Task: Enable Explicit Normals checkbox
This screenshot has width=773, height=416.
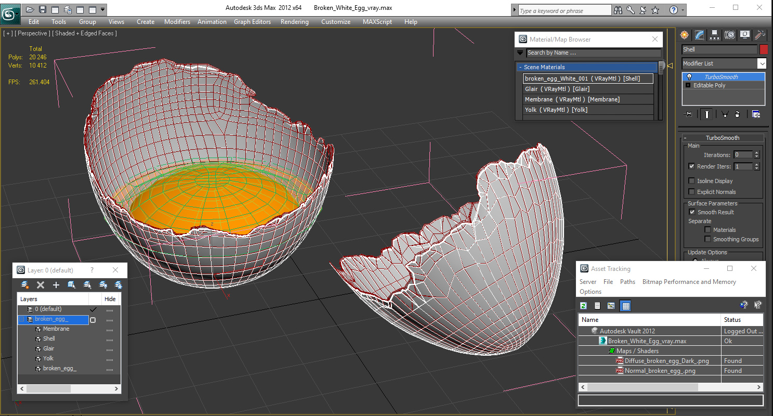Action: [x=691, y=192]
